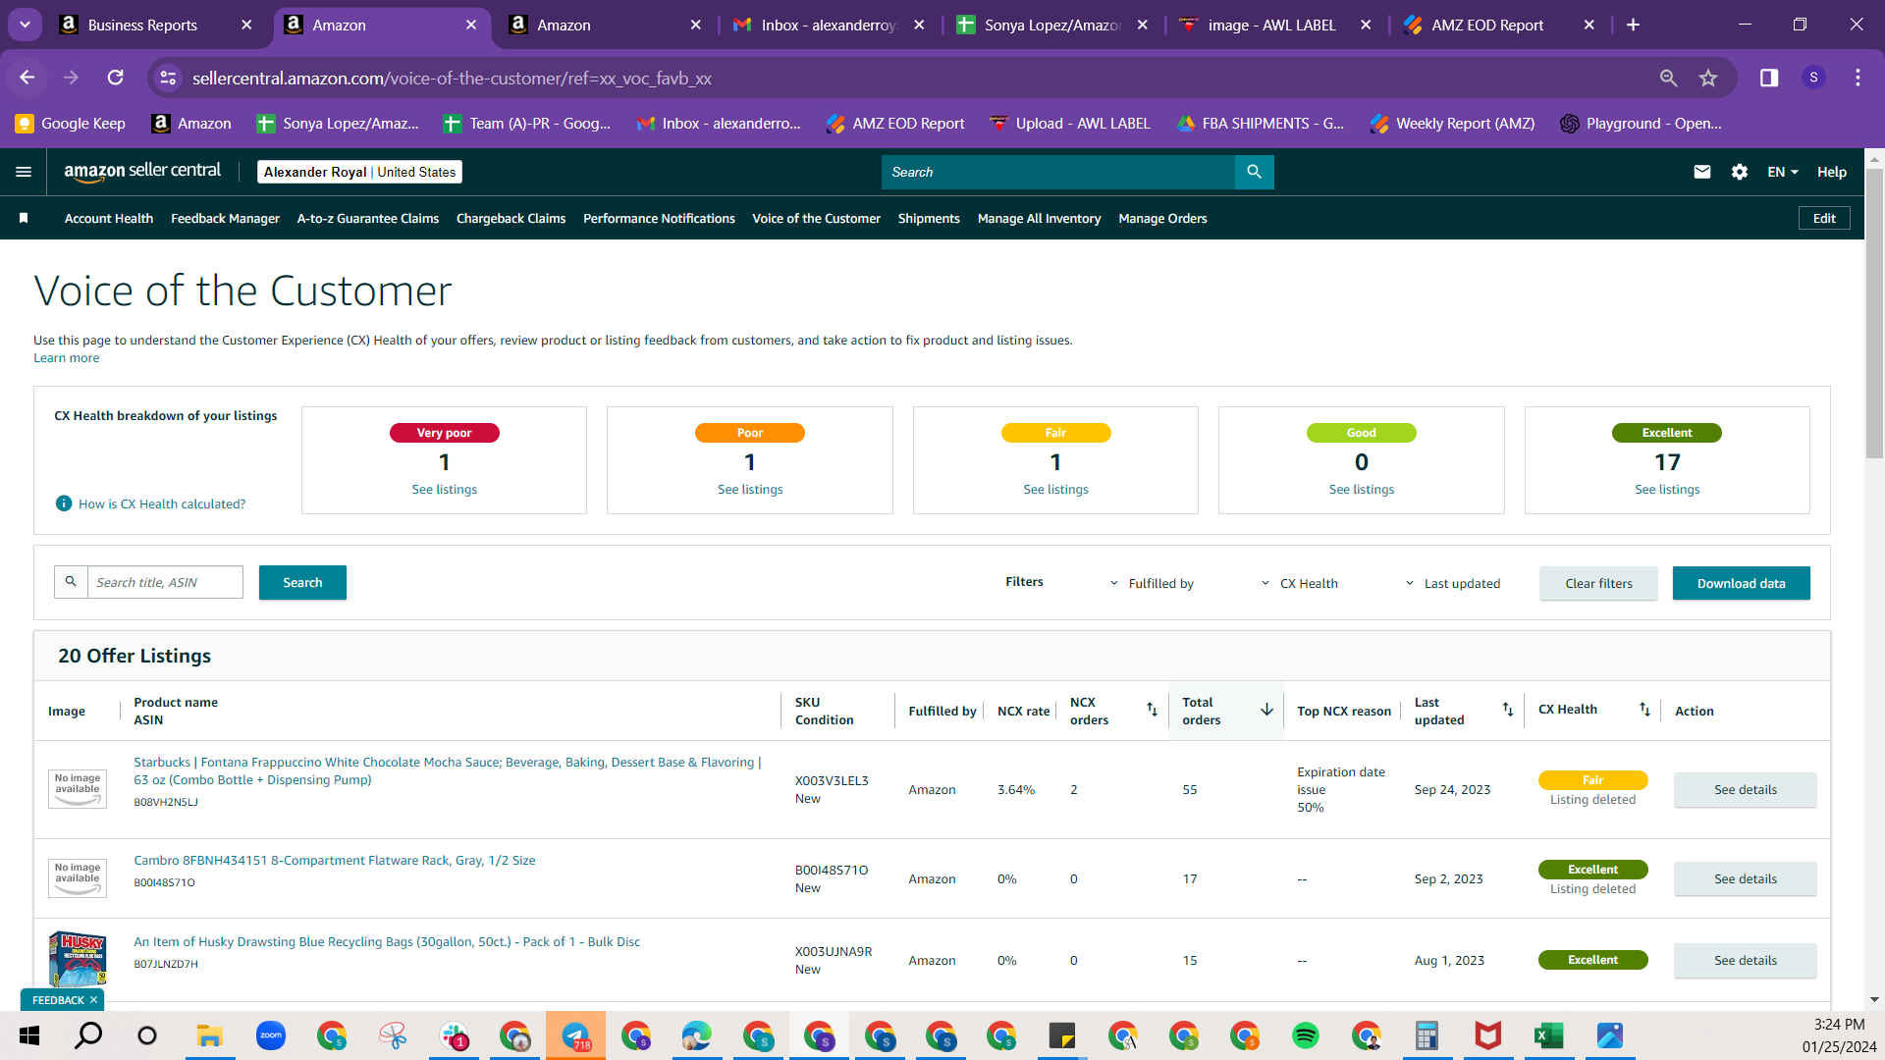The height and width of the screenshot is (1060, 1885).
Task: Open the Windows Start menu
Action: click(28, 1035)
